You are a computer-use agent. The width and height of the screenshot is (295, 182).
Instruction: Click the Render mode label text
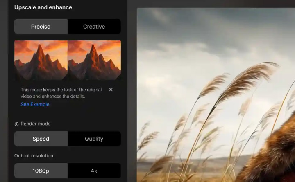pyautogui.click(x=36, y=124)
